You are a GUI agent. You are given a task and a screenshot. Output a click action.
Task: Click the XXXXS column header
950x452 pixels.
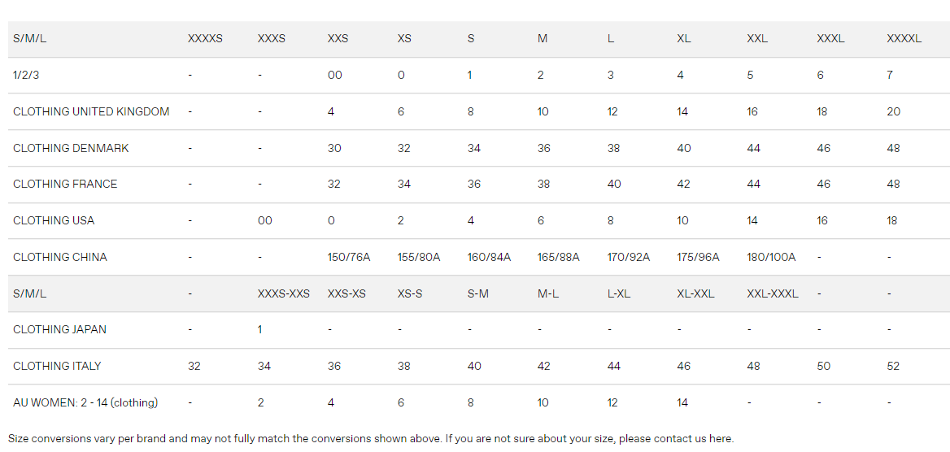pyautogui.click(x=205, y=39)
